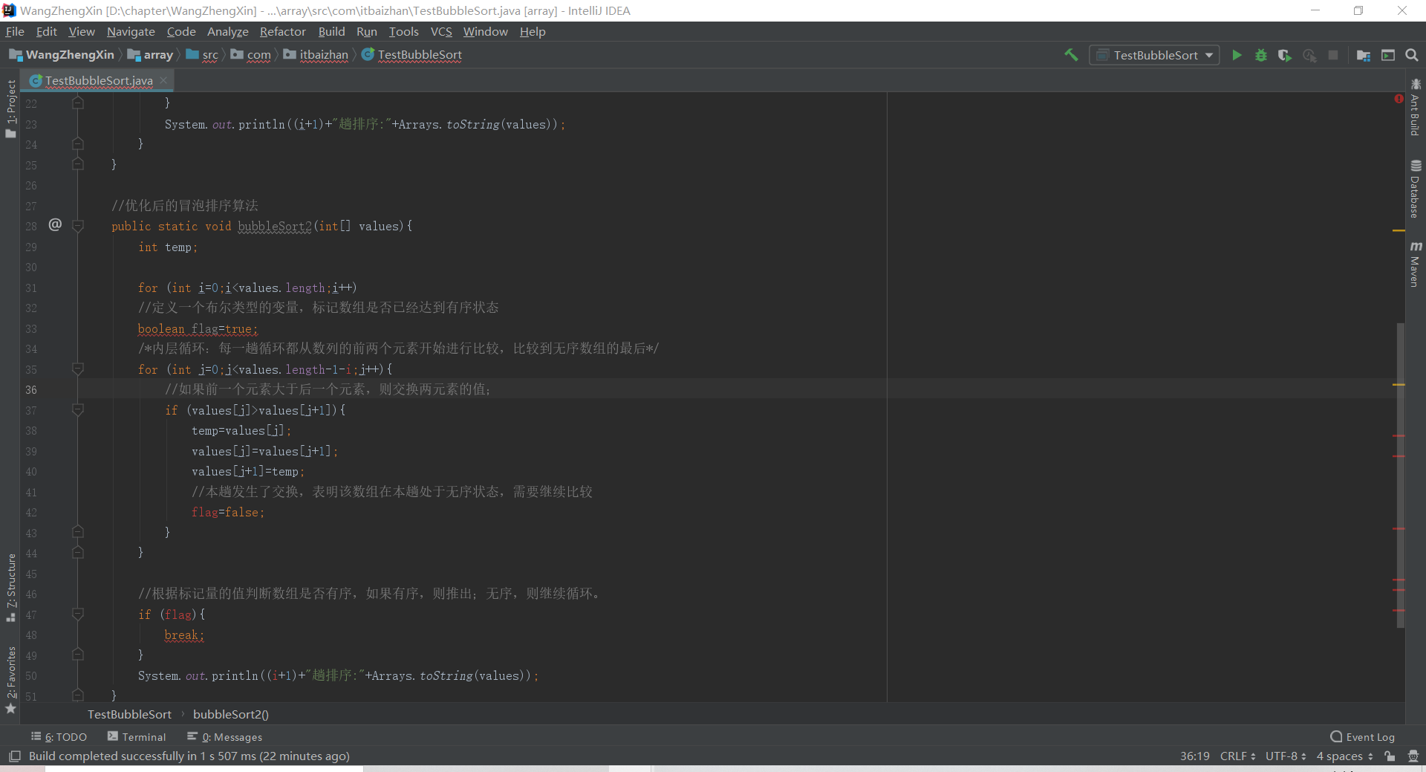This screenshot has width=1426, height=772.
Task: Click the editor vertical scrollbar thumb
Action: [x=1400, y=476]
